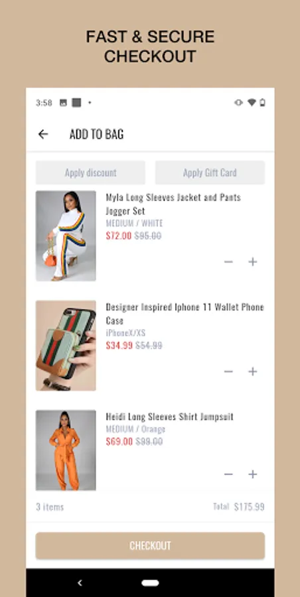Open the white jogger set product image
The height and width of the screenshot is (597, 300).
[66, 235]
